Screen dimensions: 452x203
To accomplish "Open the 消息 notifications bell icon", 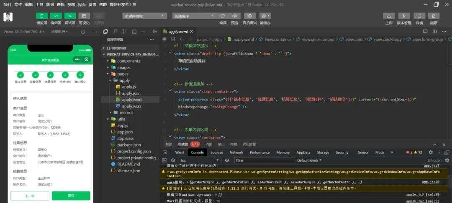I will click(x=434, y=16).
